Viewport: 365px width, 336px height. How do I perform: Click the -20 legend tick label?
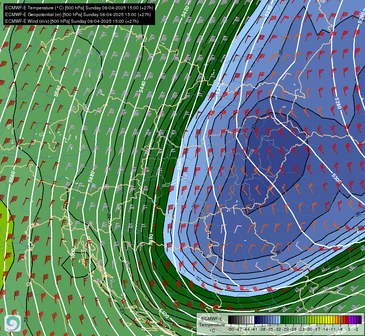tap(309, 329)
